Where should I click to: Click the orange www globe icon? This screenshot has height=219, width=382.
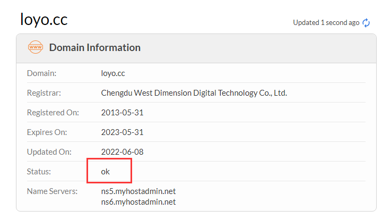tap(36, 47)
